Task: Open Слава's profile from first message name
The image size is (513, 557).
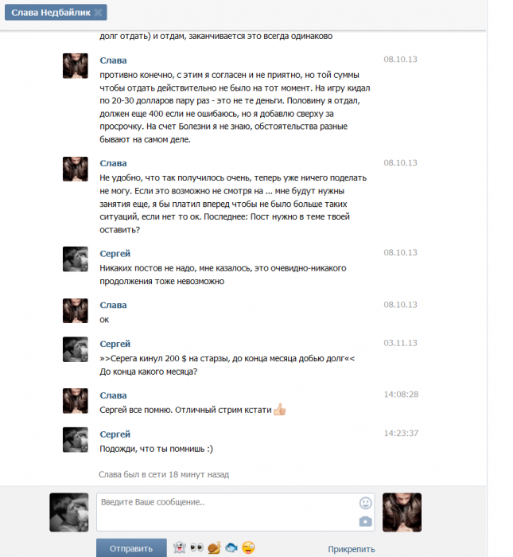Action: [113, 60]
